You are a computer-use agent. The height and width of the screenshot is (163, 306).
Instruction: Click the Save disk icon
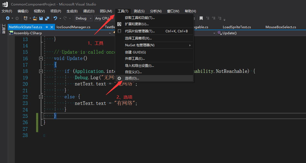[x=41, y=18]
